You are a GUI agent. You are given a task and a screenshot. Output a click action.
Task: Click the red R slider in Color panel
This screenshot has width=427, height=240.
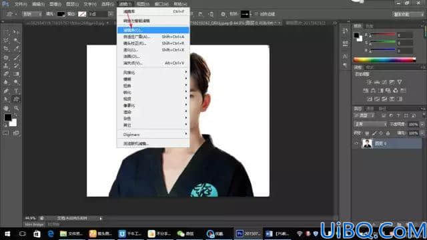(x=382, y=34)
